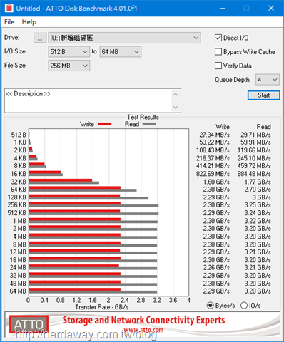Image resolution: width=284 pixels, height=342 pixels.
Task: Click the 1 MB row label
Action: pos(19,221)
